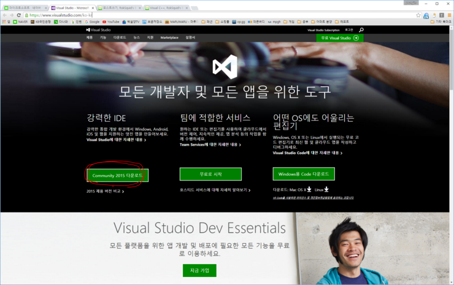Viewport: 454px width, 285px height.
Task: Expand the 공부 bookmark folder
Action: pos(303,21)
